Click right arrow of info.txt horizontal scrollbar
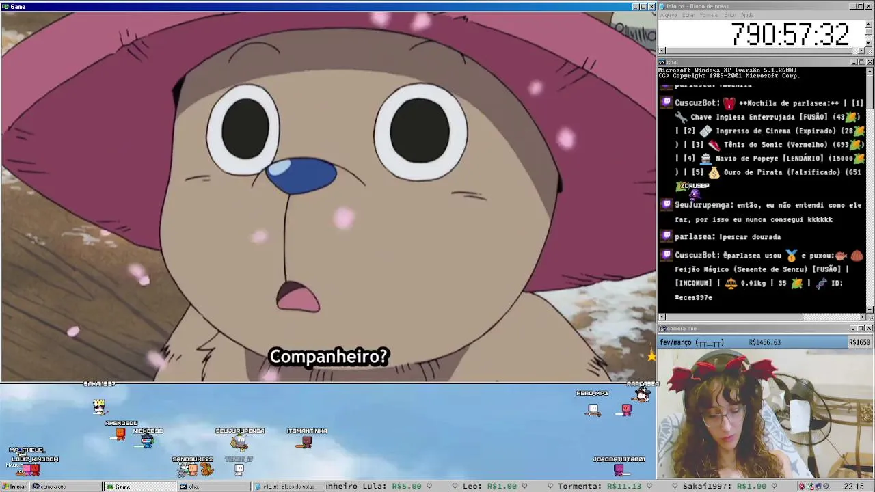Viewport: 875px width, 492px height. point(861,51)
